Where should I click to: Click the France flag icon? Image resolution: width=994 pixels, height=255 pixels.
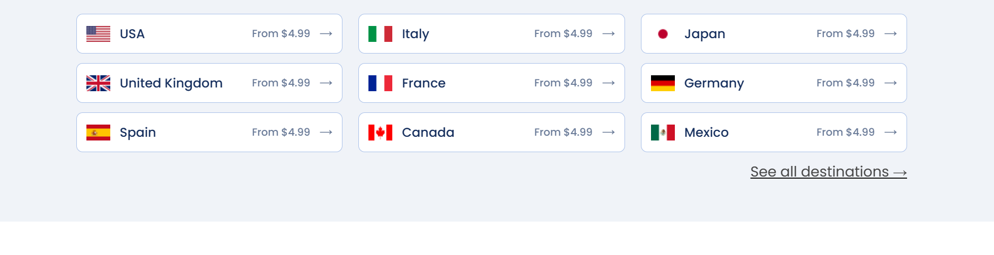click(380, 83)
